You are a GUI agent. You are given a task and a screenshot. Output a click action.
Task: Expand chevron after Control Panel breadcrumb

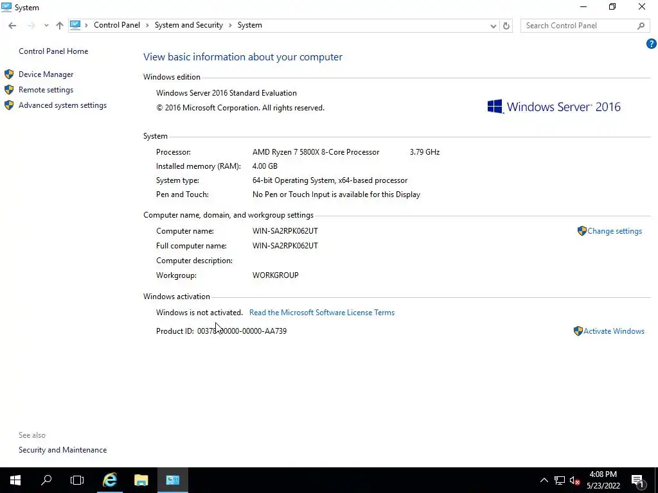(147, 26)
